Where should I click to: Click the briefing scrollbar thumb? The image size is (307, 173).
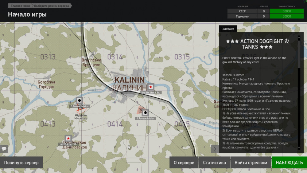click(x=299, y=54)
